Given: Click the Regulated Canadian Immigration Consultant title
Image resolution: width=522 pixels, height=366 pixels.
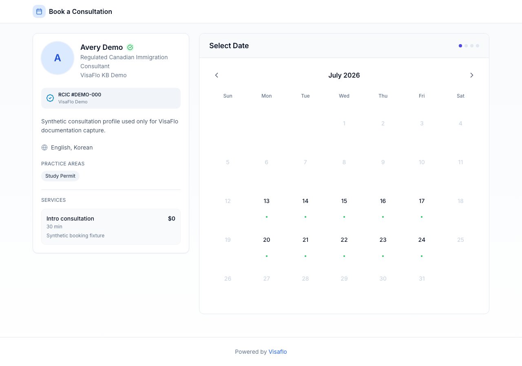Looking at the screenshot, I should [124, 62].
